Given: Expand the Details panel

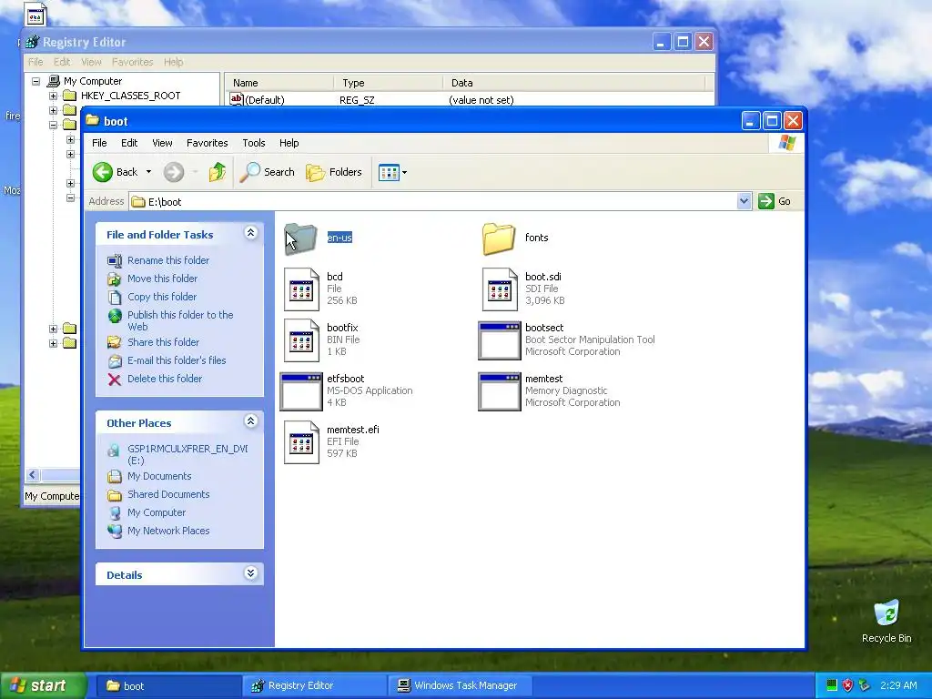Looking at the screenshot, I should [x=251, y=573].
